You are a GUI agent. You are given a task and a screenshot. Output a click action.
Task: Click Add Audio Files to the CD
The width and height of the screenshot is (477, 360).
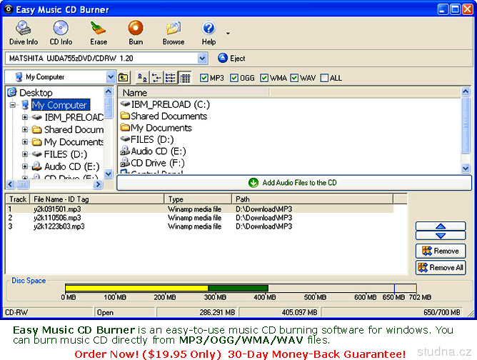[x=293, y=183]
